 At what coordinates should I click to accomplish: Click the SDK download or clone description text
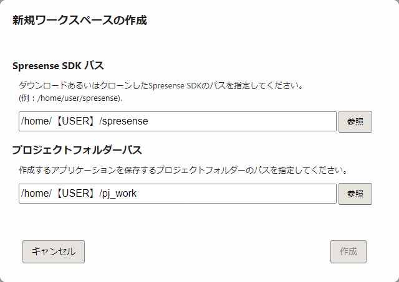click(x=161, y=85)
